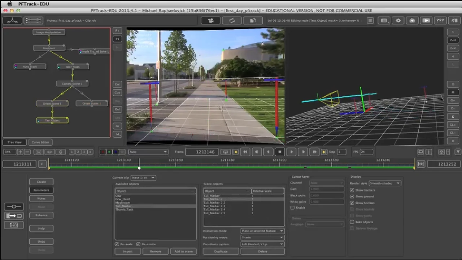Open the tree layout icon in top-left toolbar

(12, 21)
